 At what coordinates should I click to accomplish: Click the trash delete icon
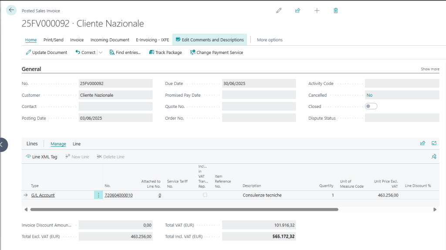click(336, 10)
